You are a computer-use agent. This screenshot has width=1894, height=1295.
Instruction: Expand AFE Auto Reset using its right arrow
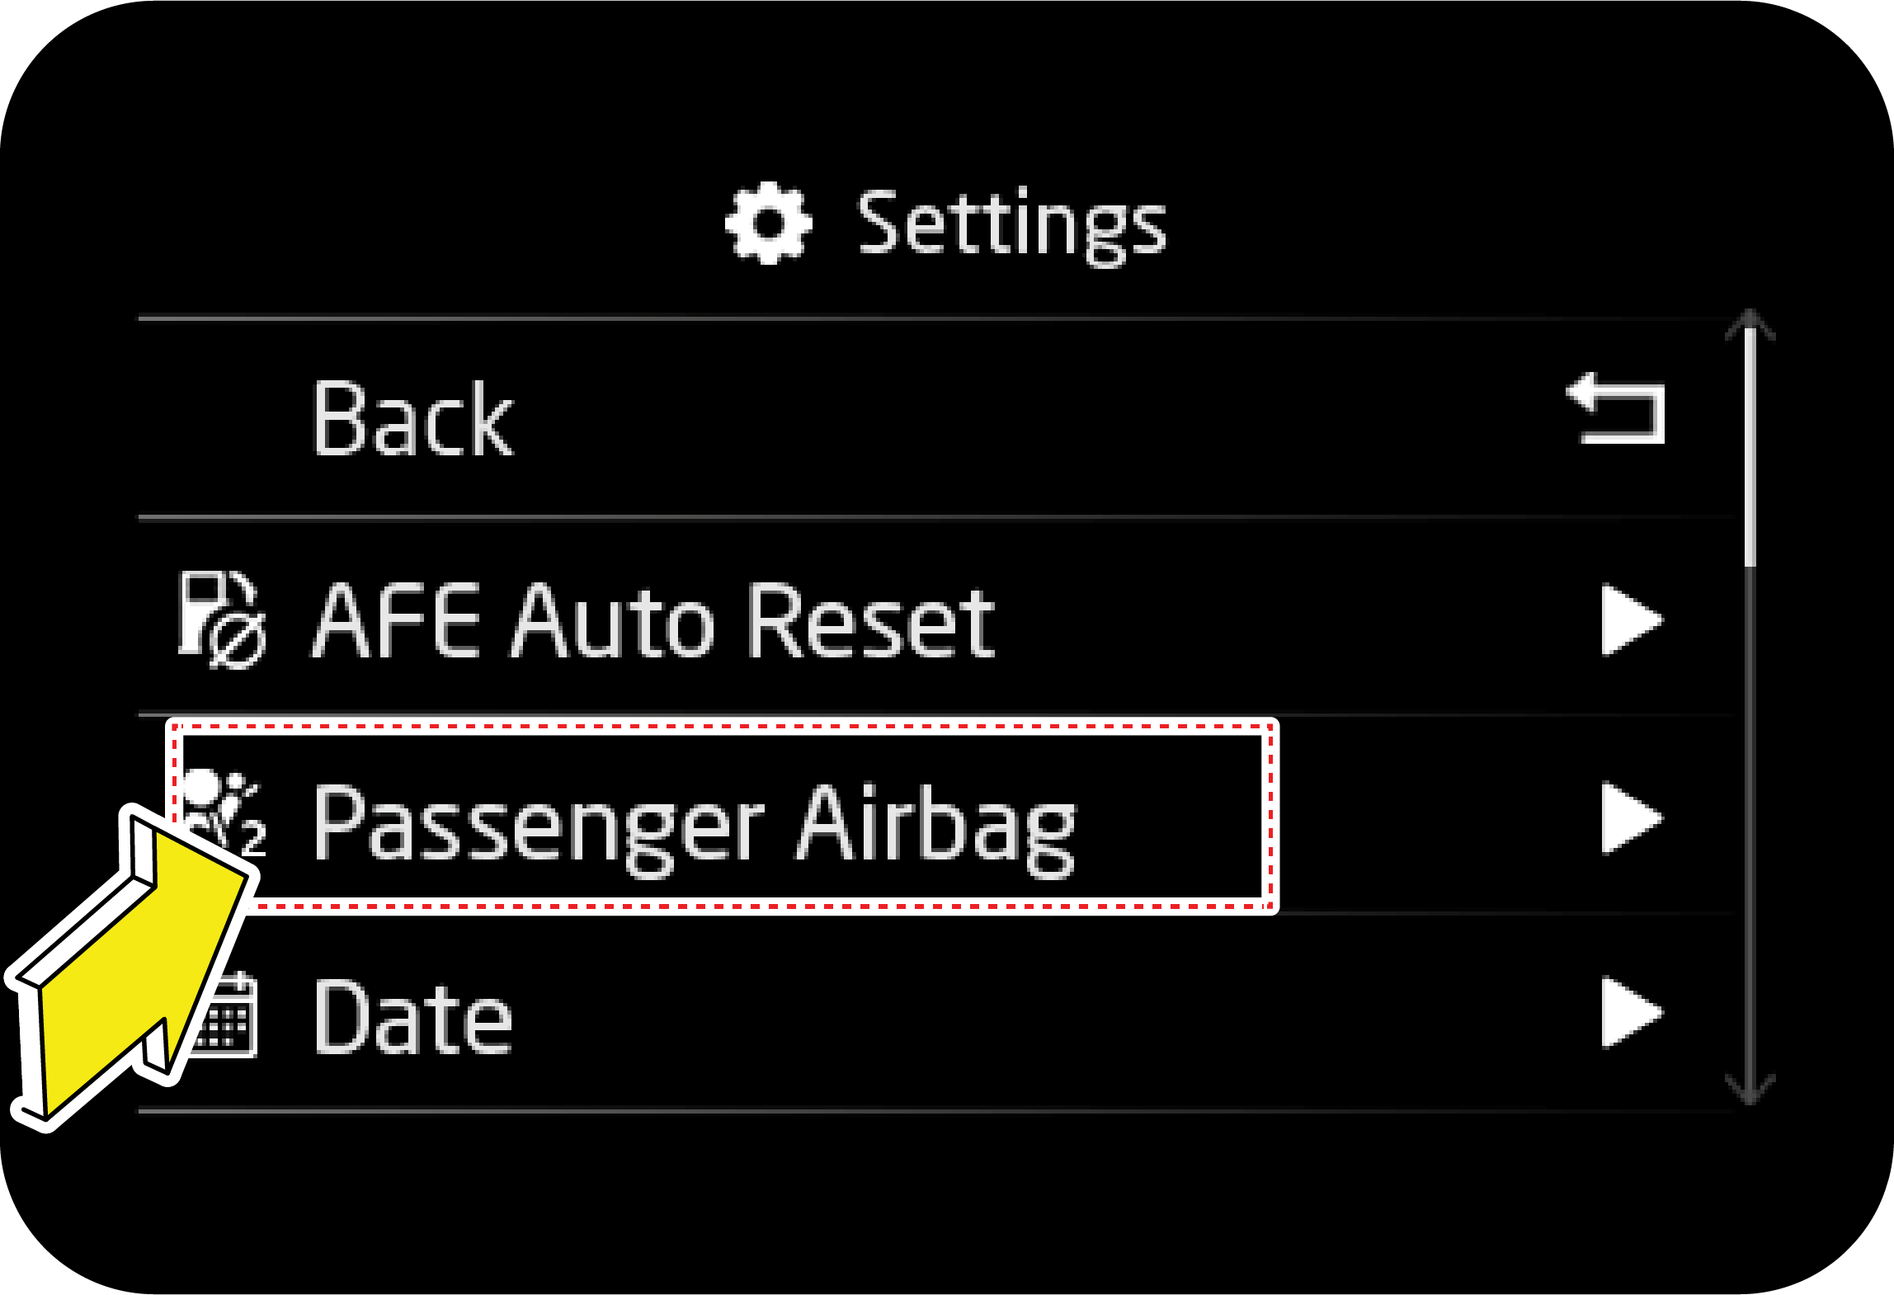[1630, 620]
